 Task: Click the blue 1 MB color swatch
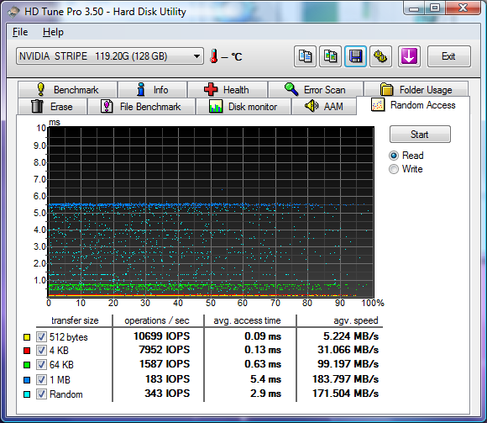(x=27, y=380)
